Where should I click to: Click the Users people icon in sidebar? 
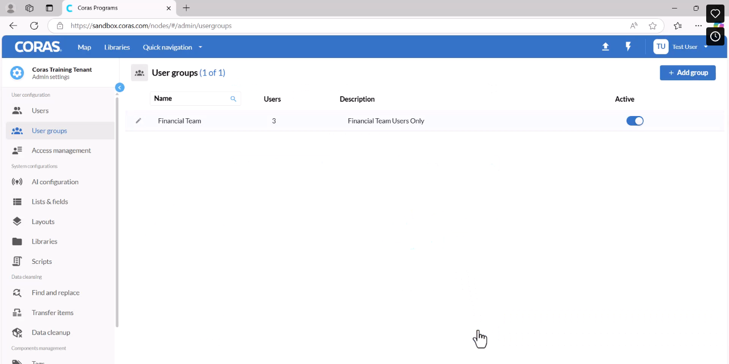(17, 111)
